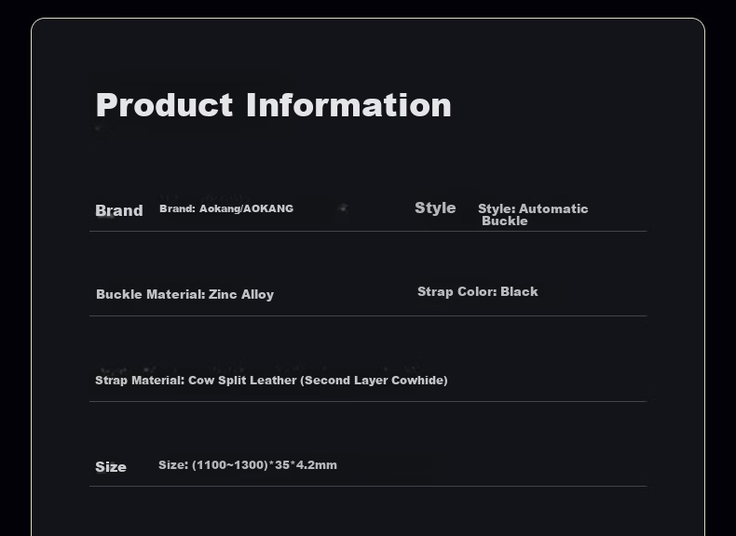Click the (Second Layer Cowhide) parenthetical text
736x536 pixels.
pyautogui.click(x=375, y=381)
